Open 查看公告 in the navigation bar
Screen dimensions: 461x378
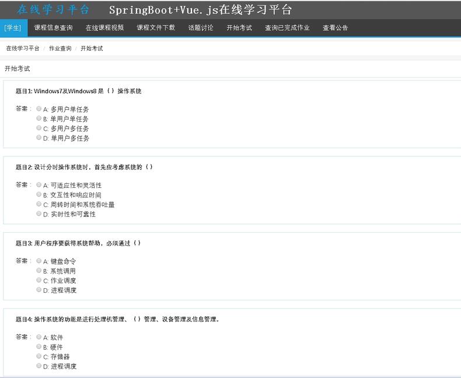[x=335, y=27]
